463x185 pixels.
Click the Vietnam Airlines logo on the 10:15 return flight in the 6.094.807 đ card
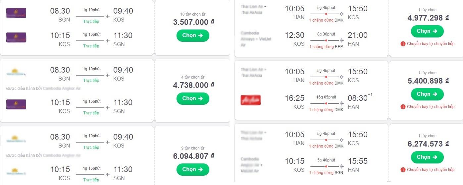pos(16,172)
